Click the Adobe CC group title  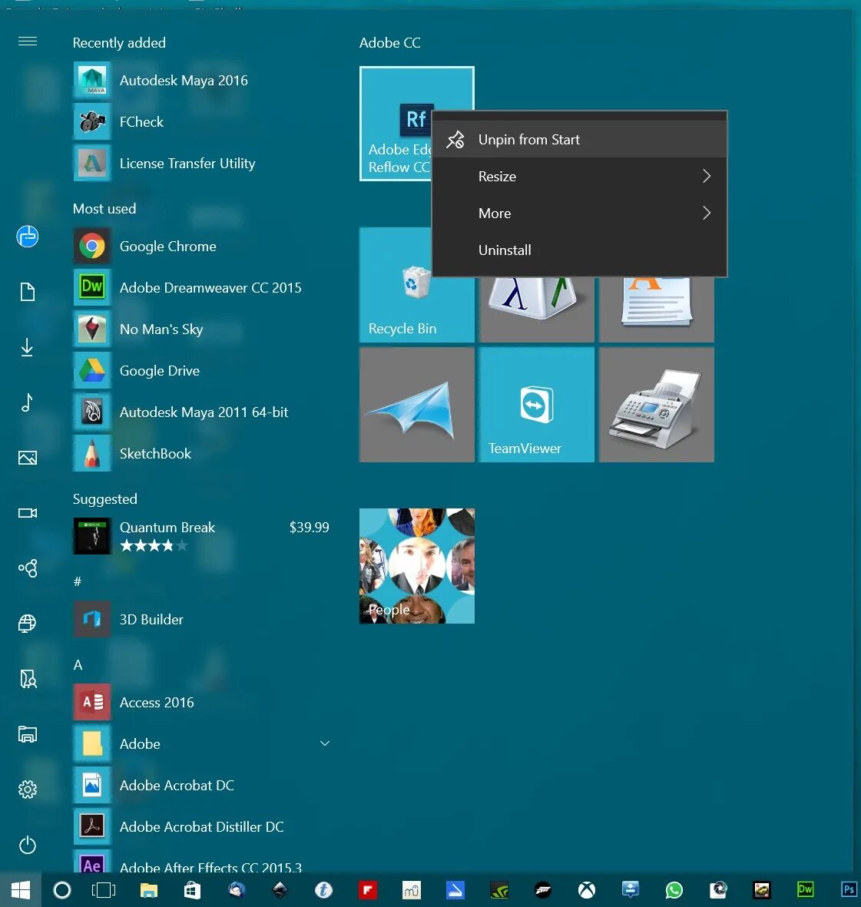pyautogui.click(x=390, y=43)
